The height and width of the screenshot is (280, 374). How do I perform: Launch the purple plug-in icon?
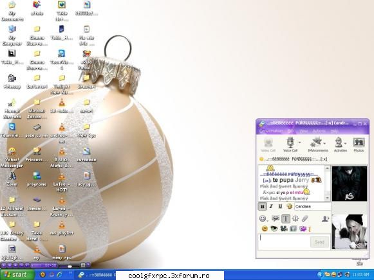click(x=303, y=229)
